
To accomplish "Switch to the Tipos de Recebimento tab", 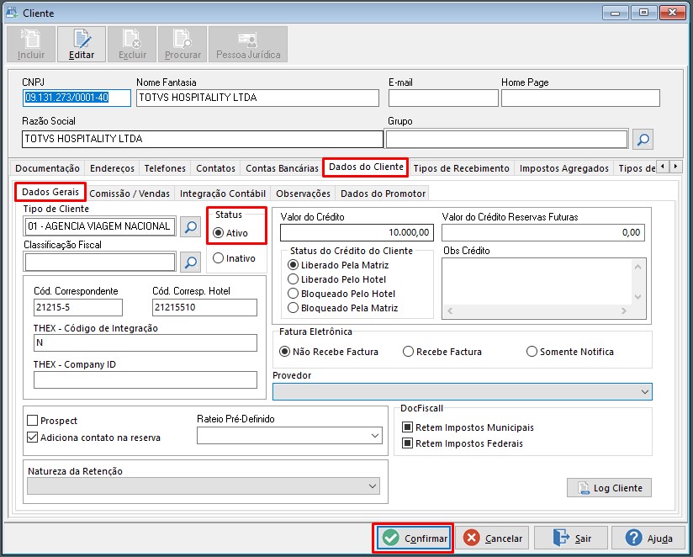I will pos(462,168).
